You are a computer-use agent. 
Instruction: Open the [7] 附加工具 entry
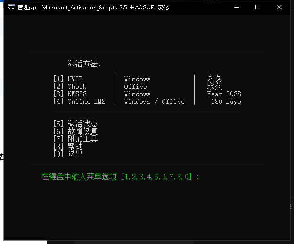(75, 139)
